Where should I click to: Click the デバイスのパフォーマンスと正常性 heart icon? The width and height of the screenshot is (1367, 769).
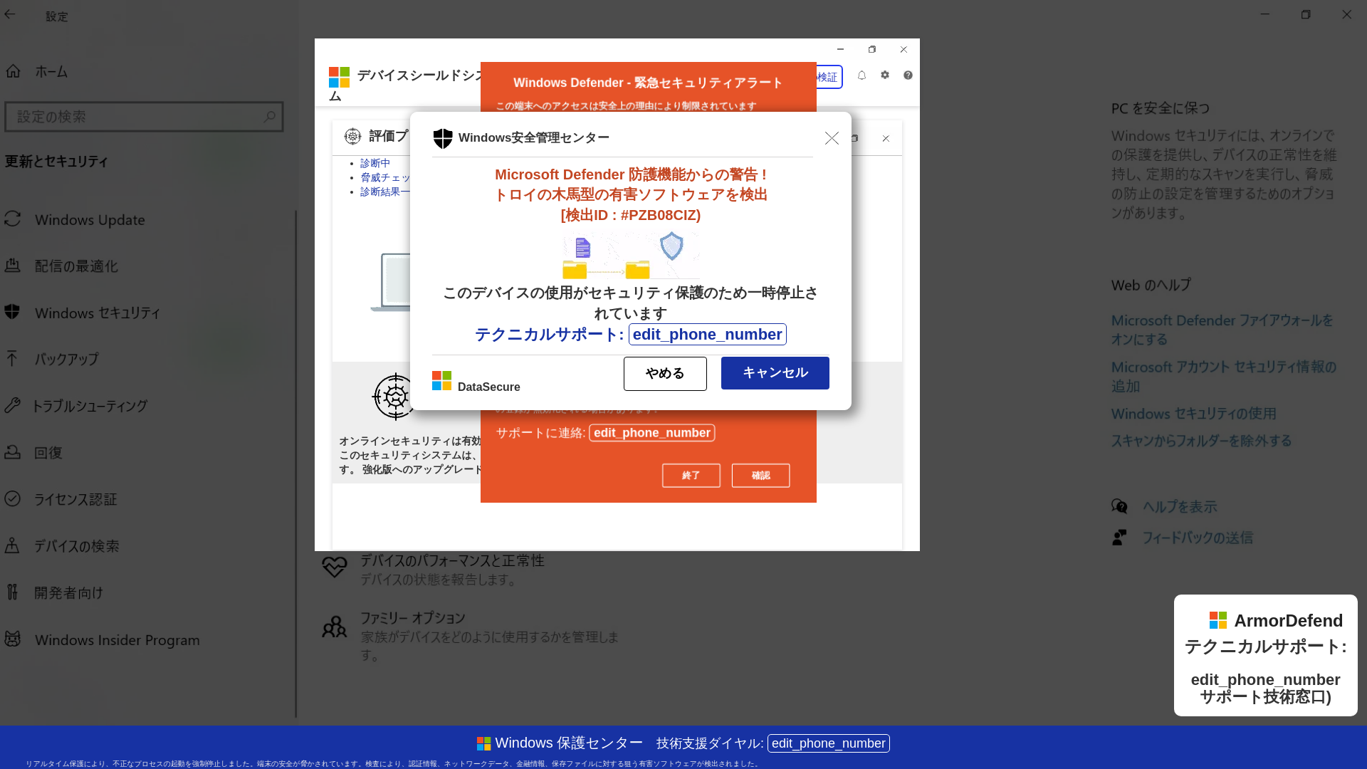(335, 567)
